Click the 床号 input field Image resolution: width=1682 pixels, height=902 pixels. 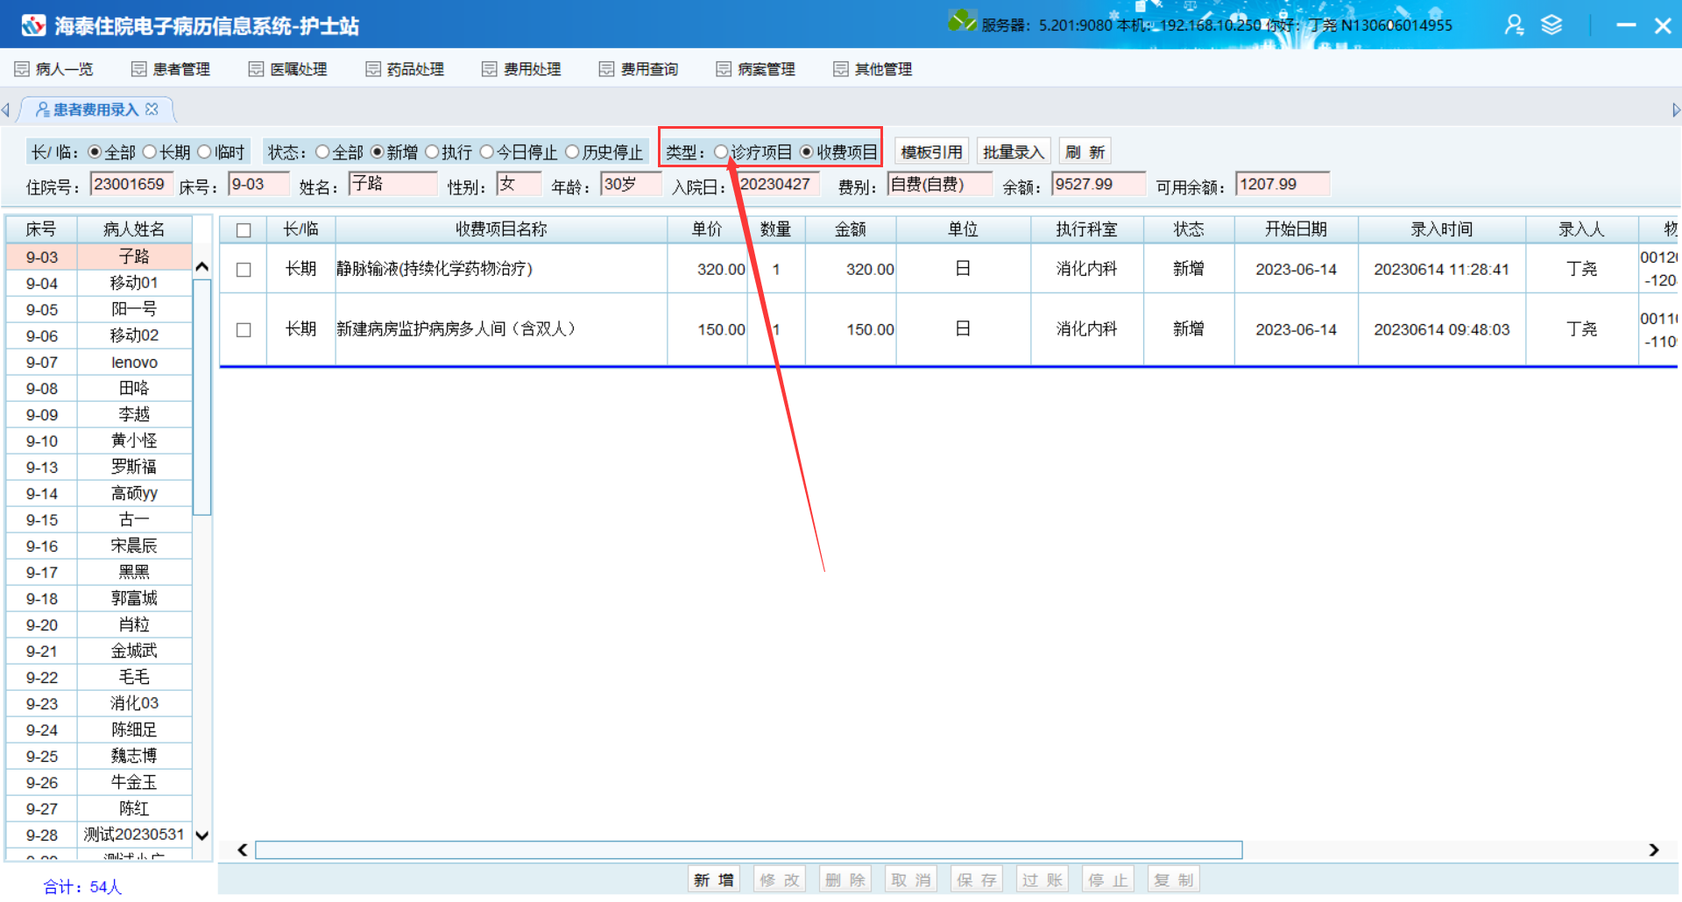(259, 184)
